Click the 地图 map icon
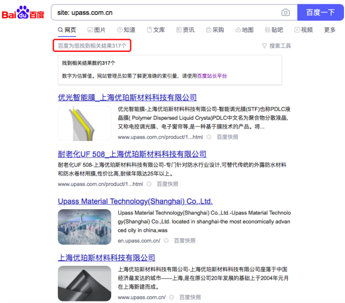345x303 pixels. [238, 30]
